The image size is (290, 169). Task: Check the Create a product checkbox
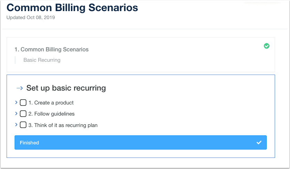[23, 103]
